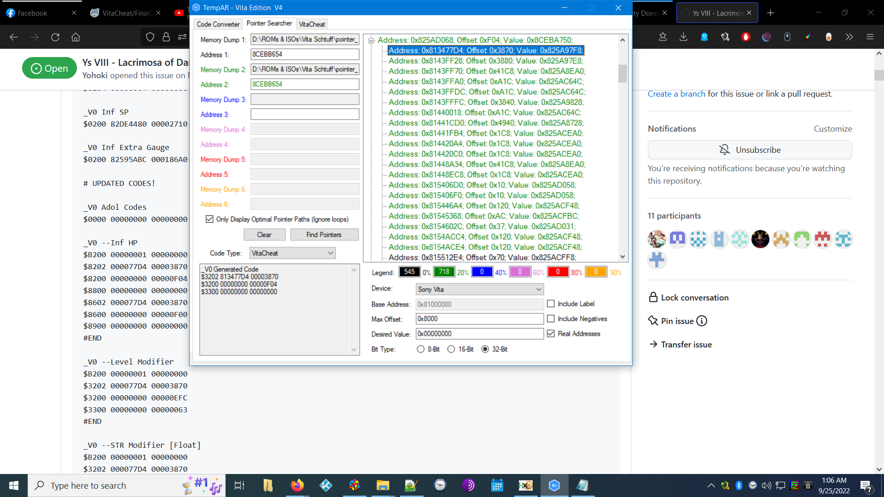Click the red 80% legend swatch

[558, 272]
